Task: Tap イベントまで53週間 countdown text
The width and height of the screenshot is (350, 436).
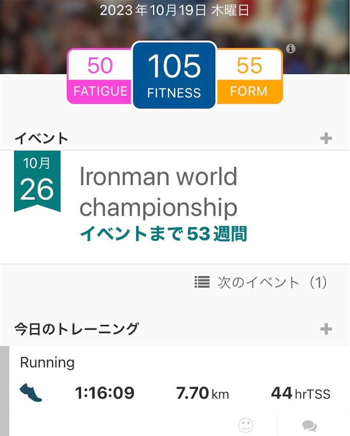Action: (x=164, y=234)
